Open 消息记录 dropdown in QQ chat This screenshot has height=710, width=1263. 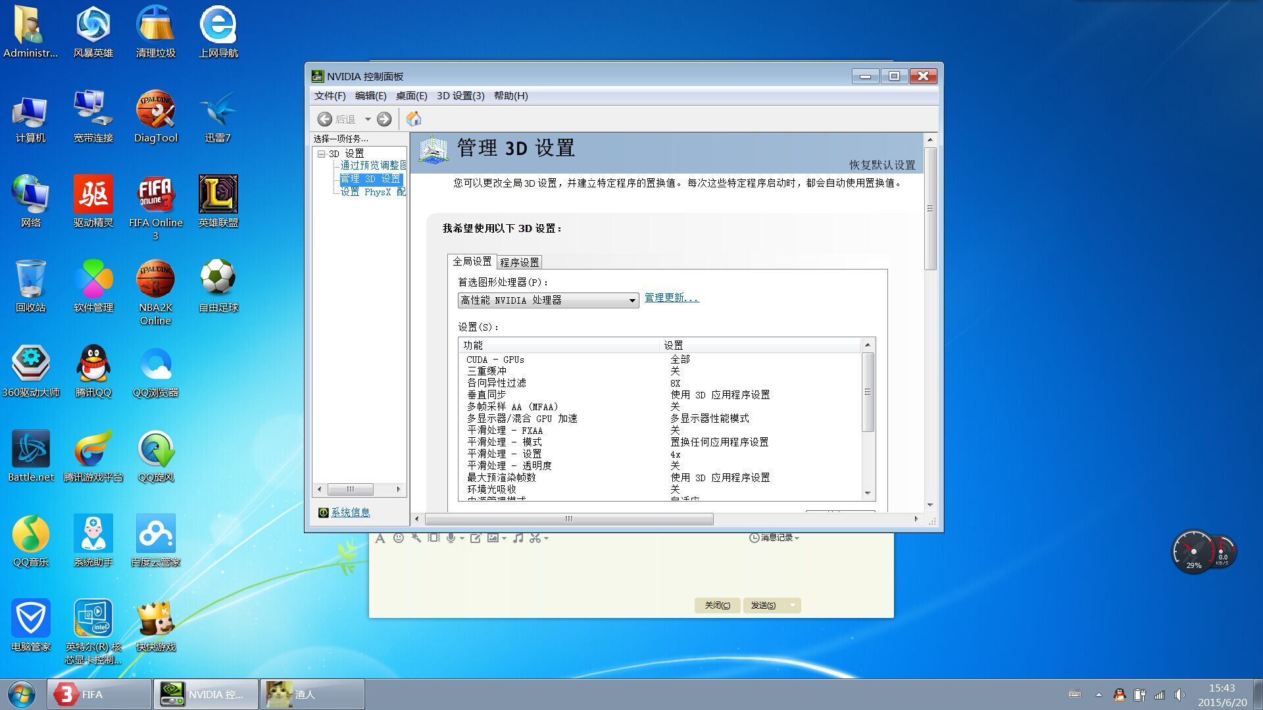coord(774,538)
